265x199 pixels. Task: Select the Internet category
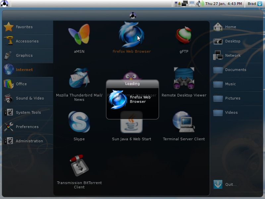pos(28,70)
